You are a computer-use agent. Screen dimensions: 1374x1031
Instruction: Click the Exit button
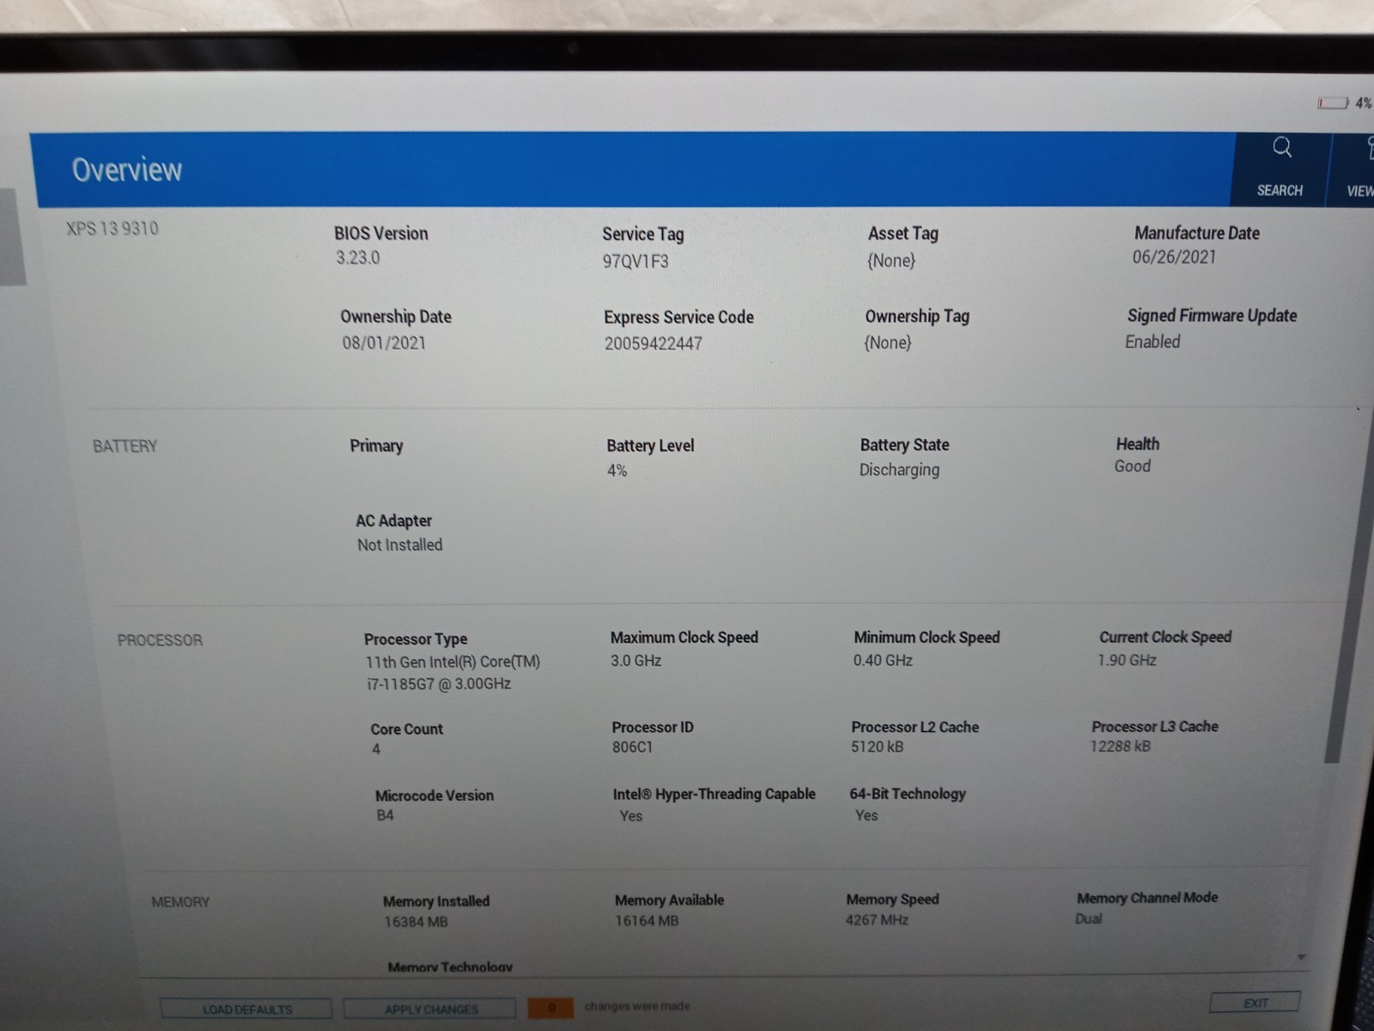(x=1255, y=1003)
